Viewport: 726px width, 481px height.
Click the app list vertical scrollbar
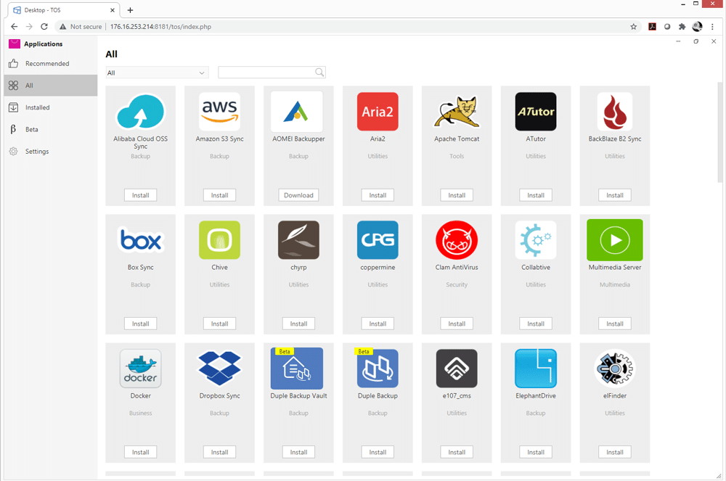(720, 133)
